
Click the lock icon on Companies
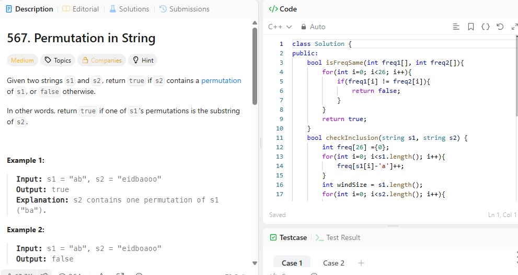[x=85, y=60]
